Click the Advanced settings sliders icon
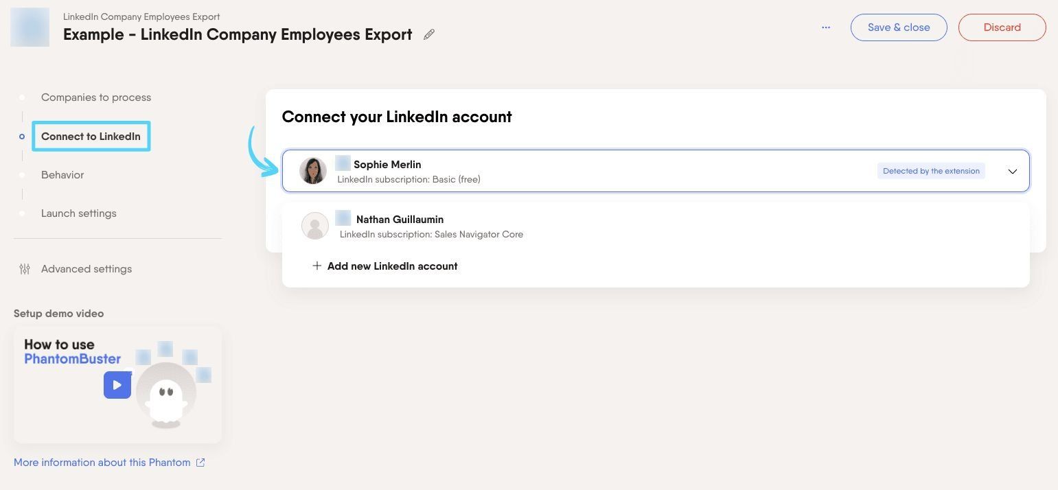Screen dimensions: 1058x490 pyautogui.click(x=25, y=269)
